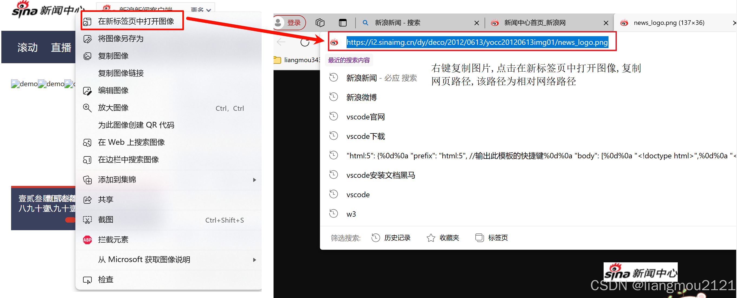Screen dimensions: 737x298
Task: Click the screenshot 截图 icon
Action: (x=87, y=220)
